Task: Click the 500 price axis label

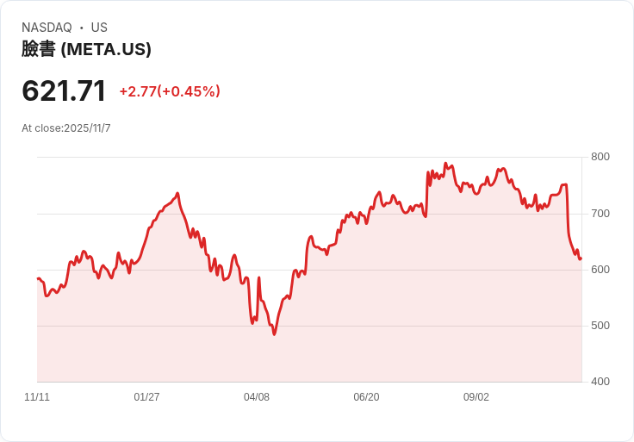Action: pos(600,326)
